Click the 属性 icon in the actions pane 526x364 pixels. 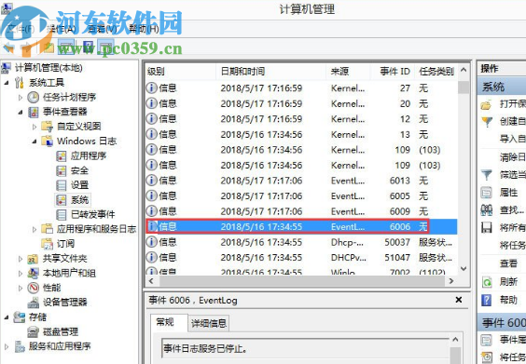tap(487, 193)
